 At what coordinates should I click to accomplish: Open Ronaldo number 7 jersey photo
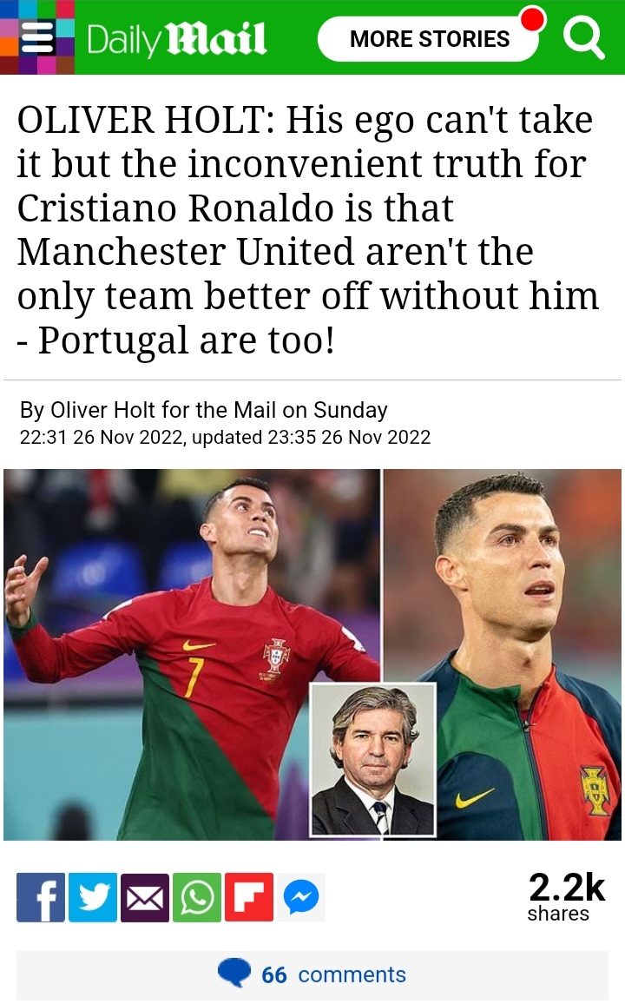click(x=191, y=654)
